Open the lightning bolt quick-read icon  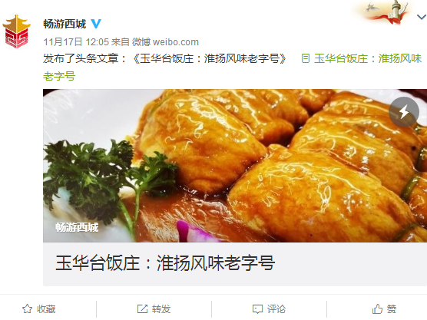point(404,112)
